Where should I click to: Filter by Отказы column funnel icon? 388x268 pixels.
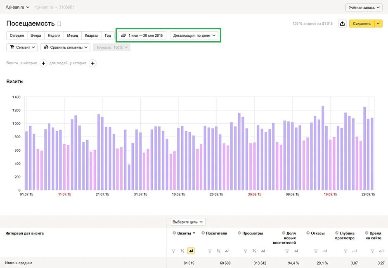316,251
